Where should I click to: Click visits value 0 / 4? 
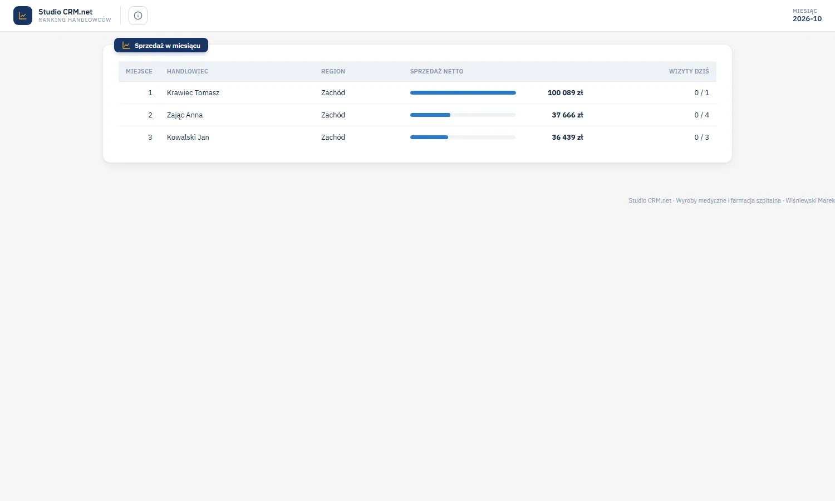click(x=701, y=115)
